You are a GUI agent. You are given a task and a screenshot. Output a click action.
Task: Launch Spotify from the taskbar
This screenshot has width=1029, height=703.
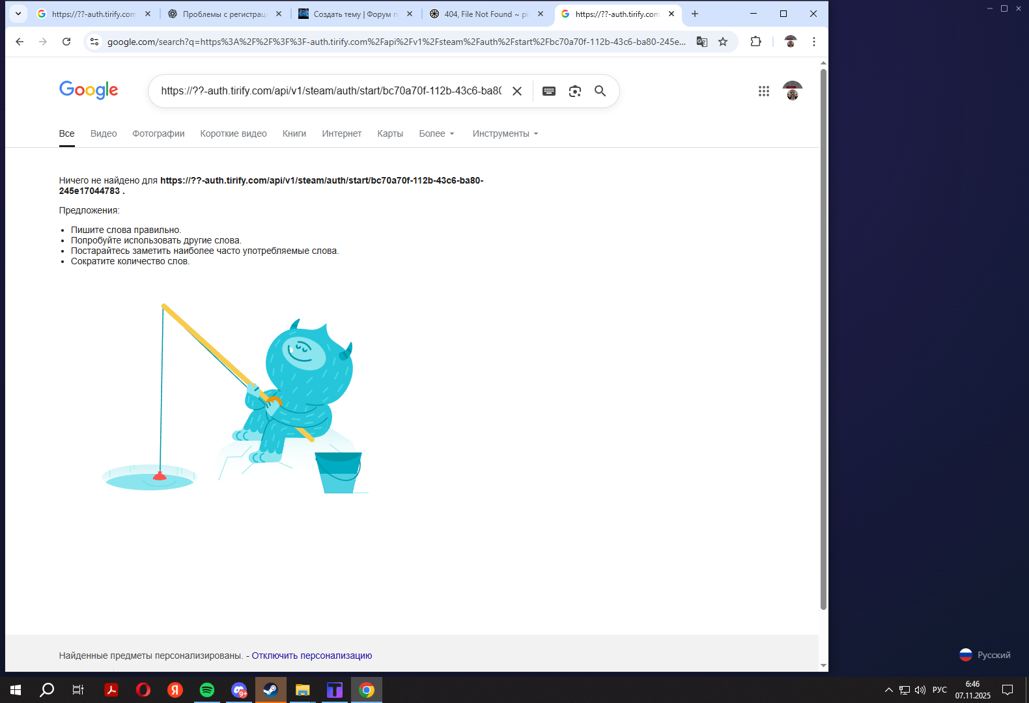(207, 690)
